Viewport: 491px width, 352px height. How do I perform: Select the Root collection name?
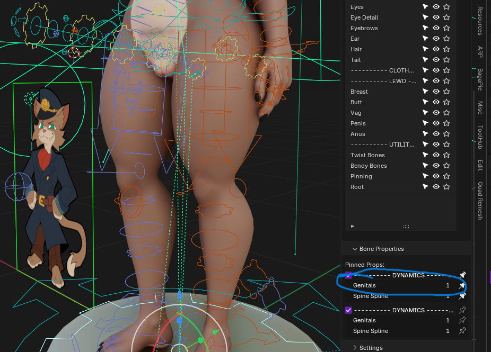[357, 187]
